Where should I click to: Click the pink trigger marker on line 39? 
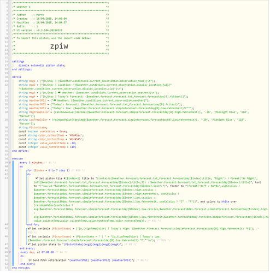coord(10,163)
